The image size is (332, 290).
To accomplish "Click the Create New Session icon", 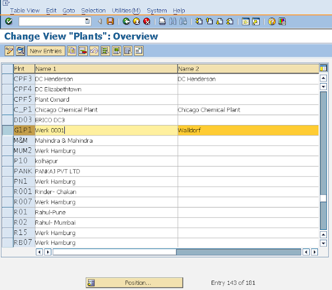I will click(x=245, y=21).
